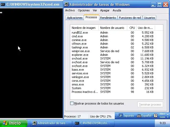Click the Terminar proceso button
This screenshot has height=127, width=170.
click(150, 105)
